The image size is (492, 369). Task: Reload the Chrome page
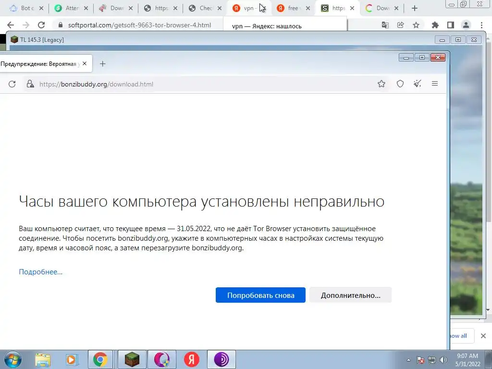[x=41, y=25]
